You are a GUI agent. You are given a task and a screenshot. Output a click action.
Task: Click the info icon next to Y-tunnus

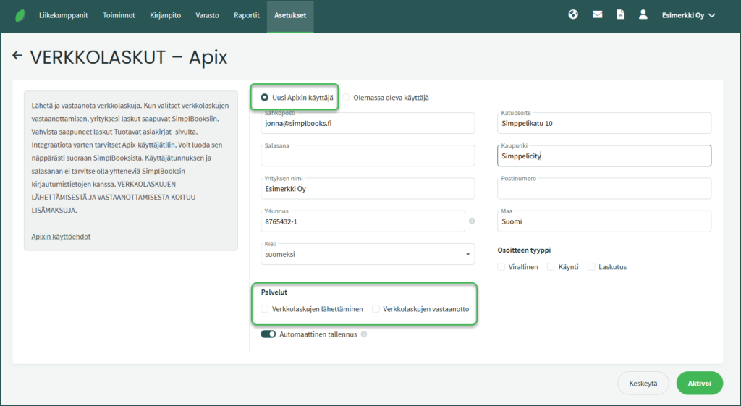[x=472, y=221]
